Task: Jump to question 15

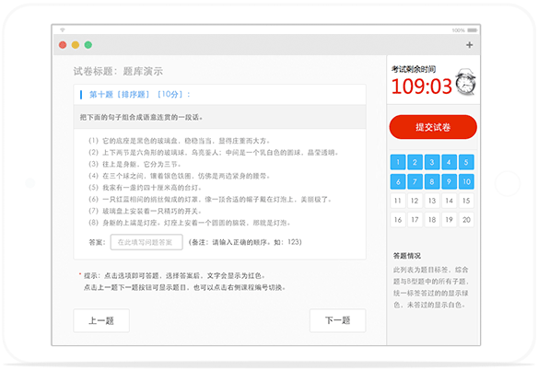Action: click(x=466, y=201)
